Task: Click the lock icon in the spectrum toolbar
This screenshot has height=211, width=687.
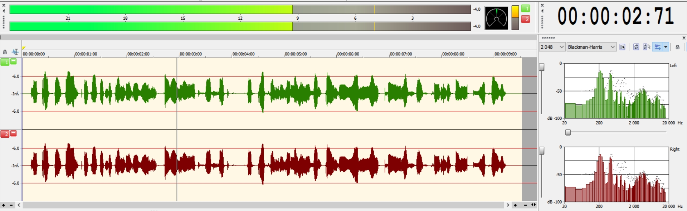Action: [677, 47]
